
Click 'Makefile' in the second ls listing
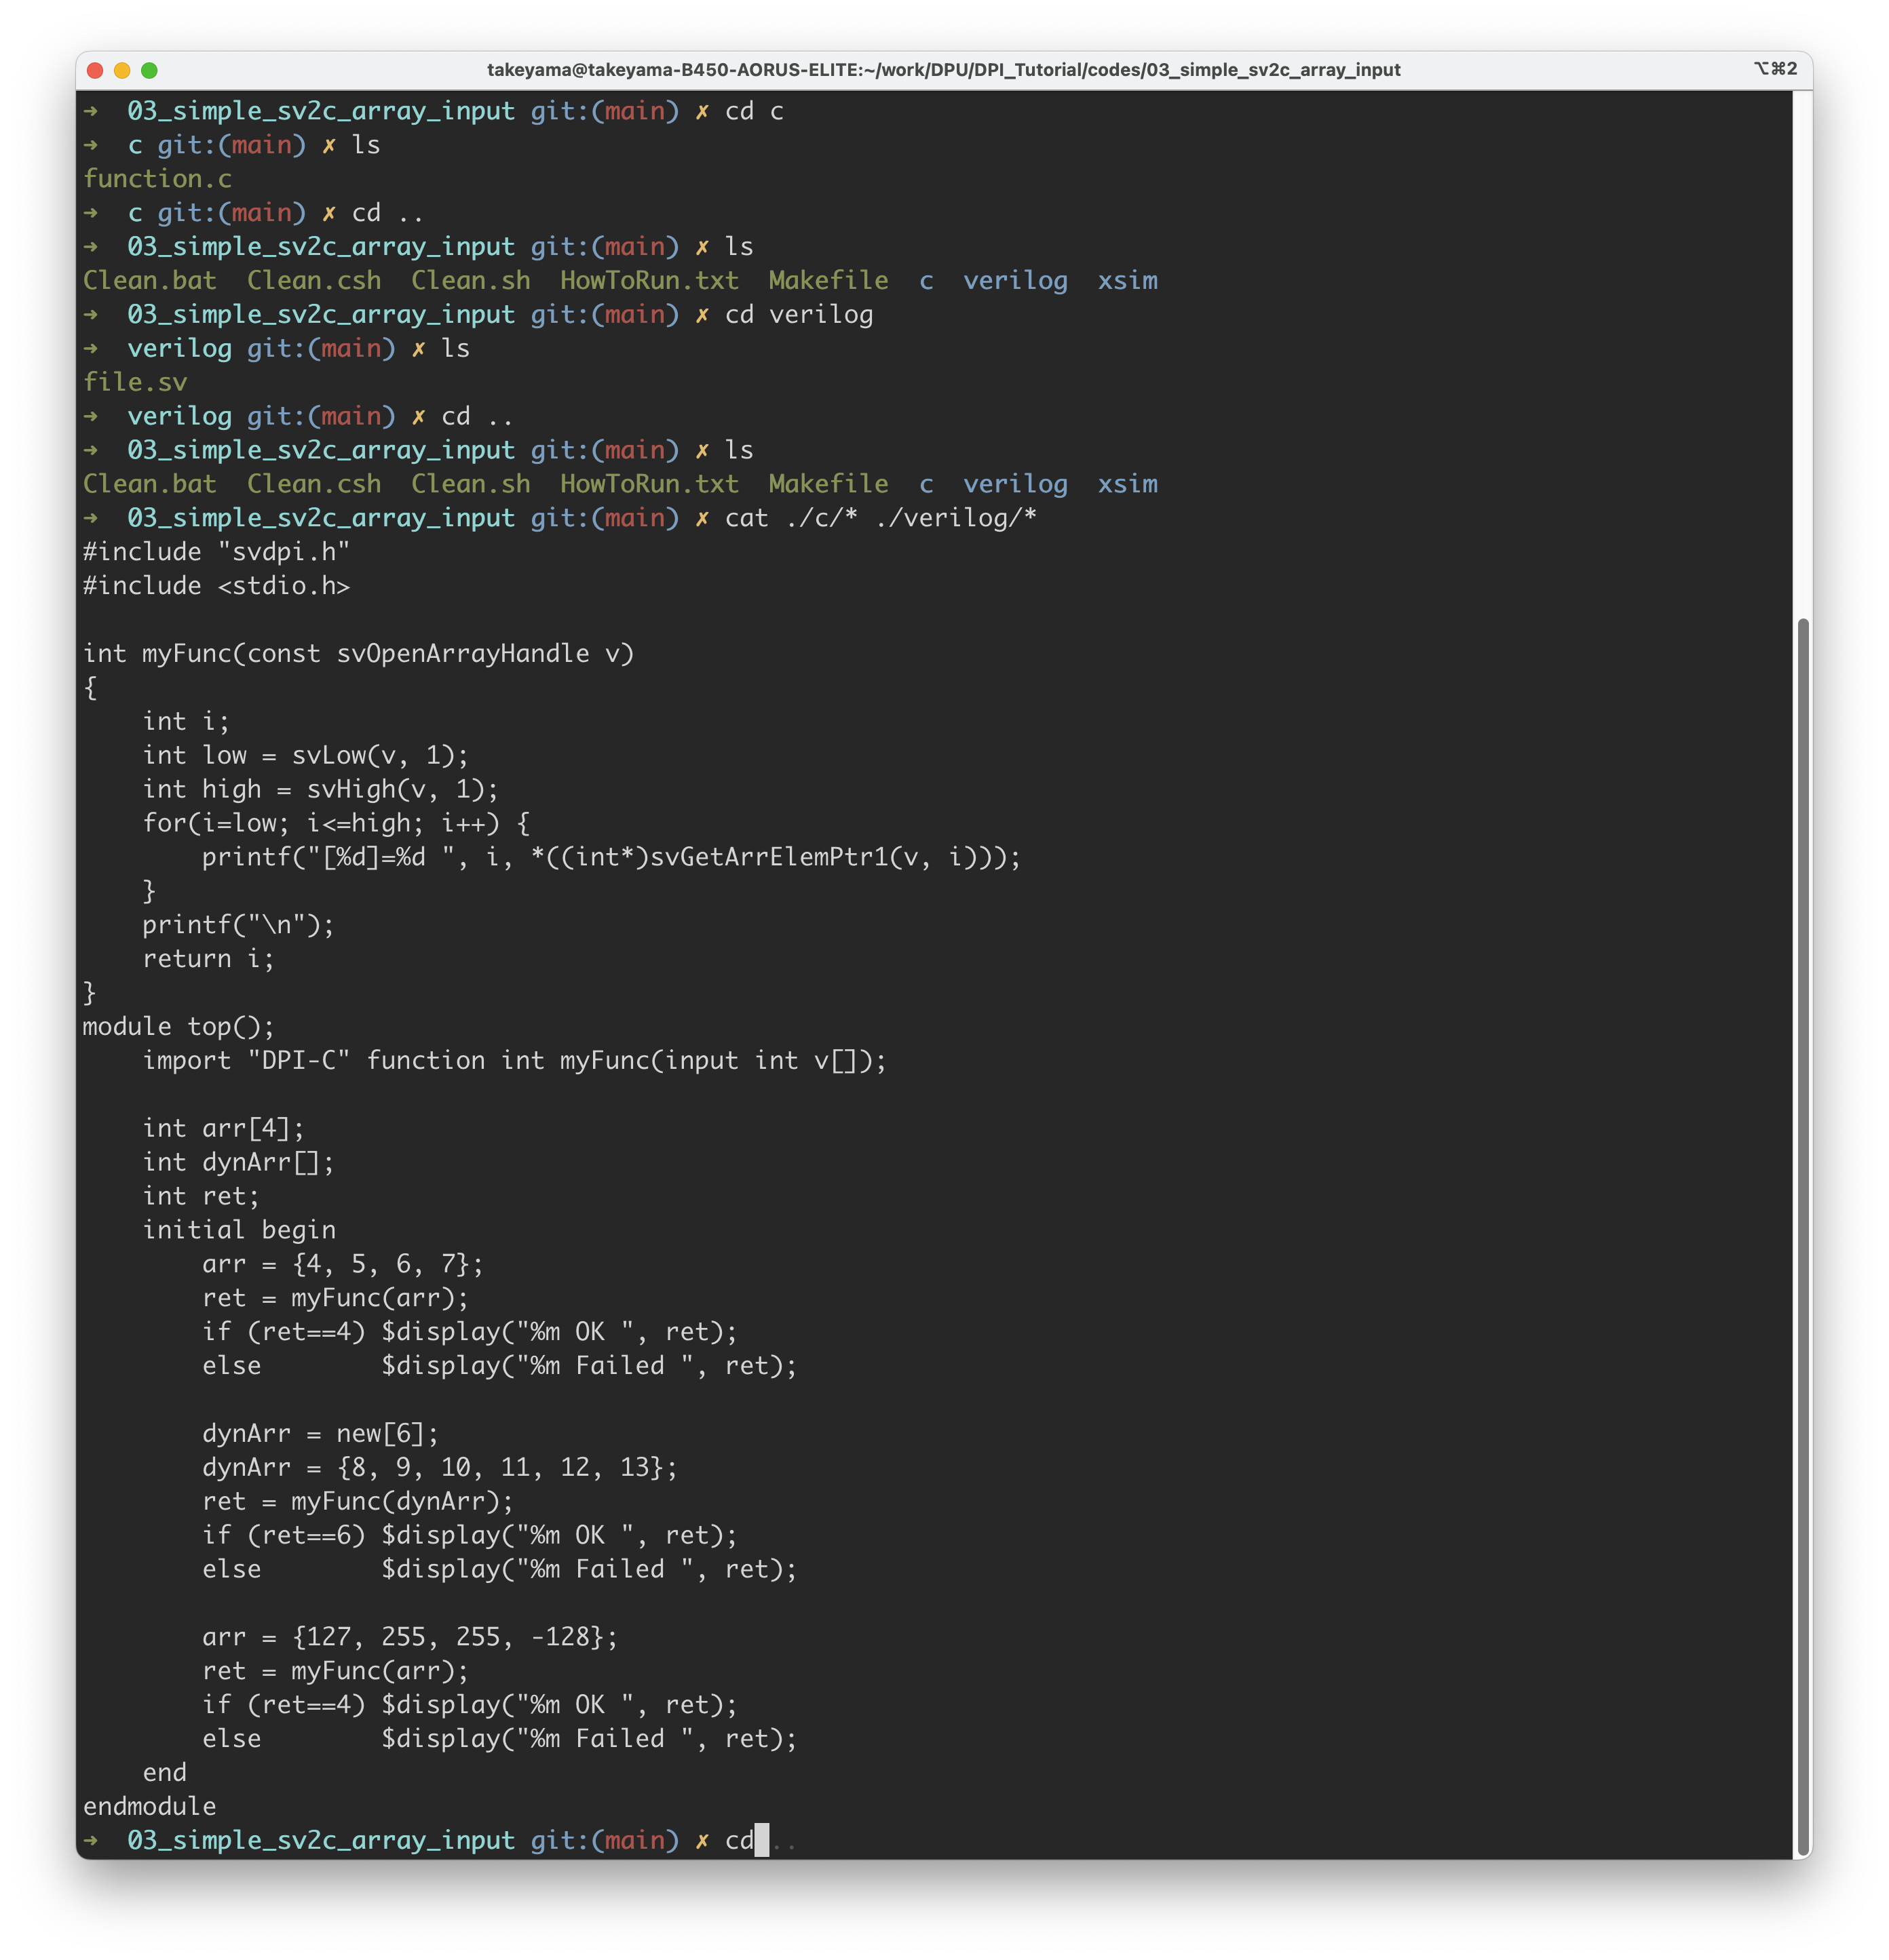coord(828,484)
